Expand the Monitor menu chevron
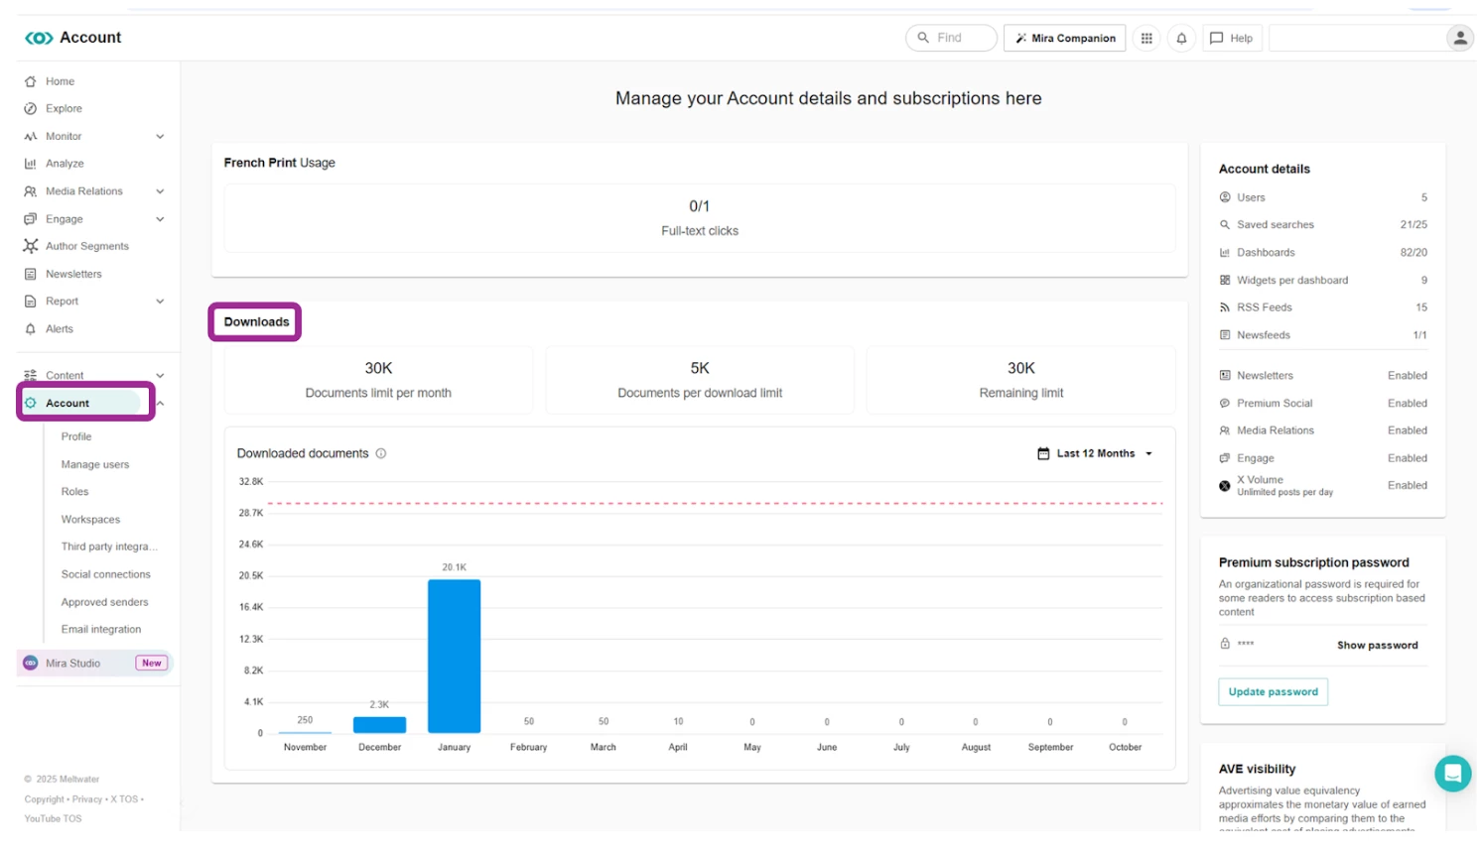Screen dimensions: 1483x855 point(160,137)
